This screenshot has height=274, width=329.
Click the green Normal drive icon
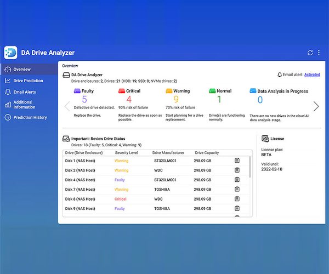[212, 91]
